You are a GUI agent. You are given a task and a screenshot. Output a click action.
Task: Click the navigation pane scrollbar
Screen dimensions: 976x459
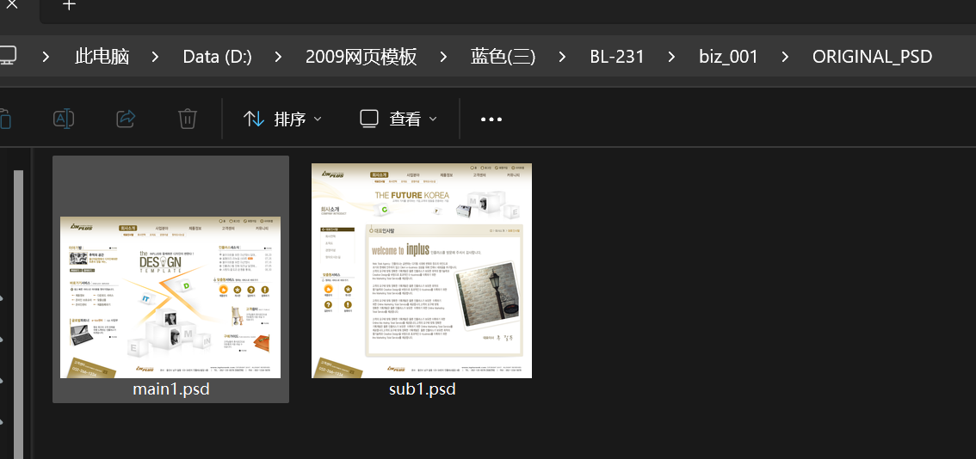(18, 314)
